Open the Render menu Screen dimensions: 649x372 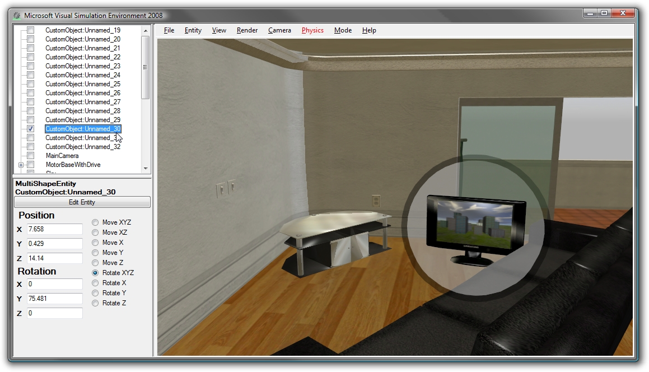[247, 30]
